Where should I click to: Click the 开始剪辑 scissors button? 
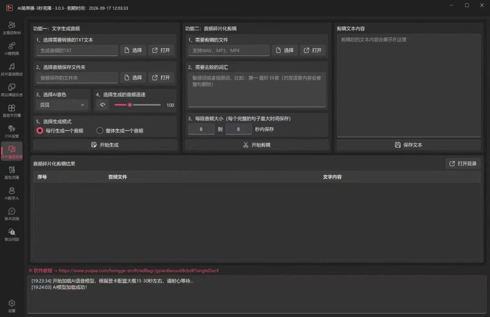pos(257,145)
